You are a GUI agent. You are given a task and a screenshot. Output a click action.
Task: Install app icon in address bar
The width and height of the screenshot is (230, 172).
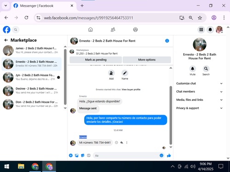[182, 18]
